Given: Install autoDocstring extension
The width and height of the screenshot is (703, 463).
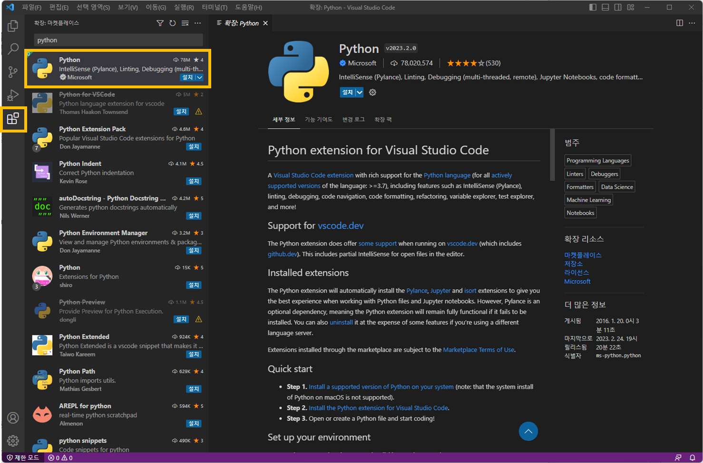Looking at the screenshot, I should pyautogui.click(x=194, y=216).
